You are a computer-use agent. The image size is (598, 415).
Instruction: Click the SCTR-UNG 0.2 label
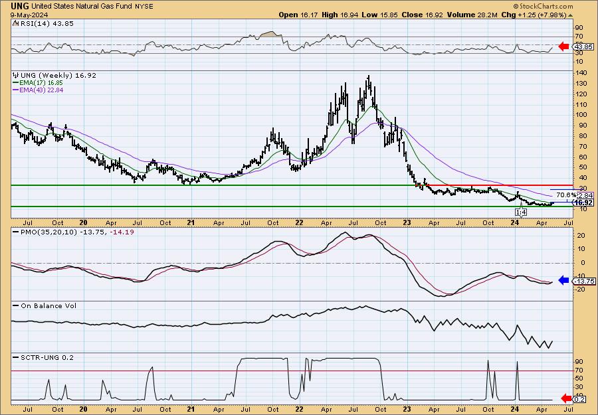point(47,357)
